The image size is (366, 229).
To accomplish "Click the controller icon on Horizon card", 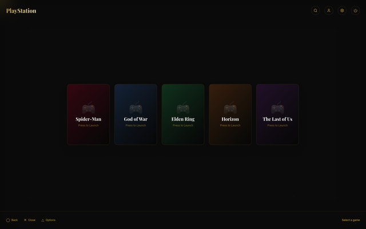I will [230, 108].
